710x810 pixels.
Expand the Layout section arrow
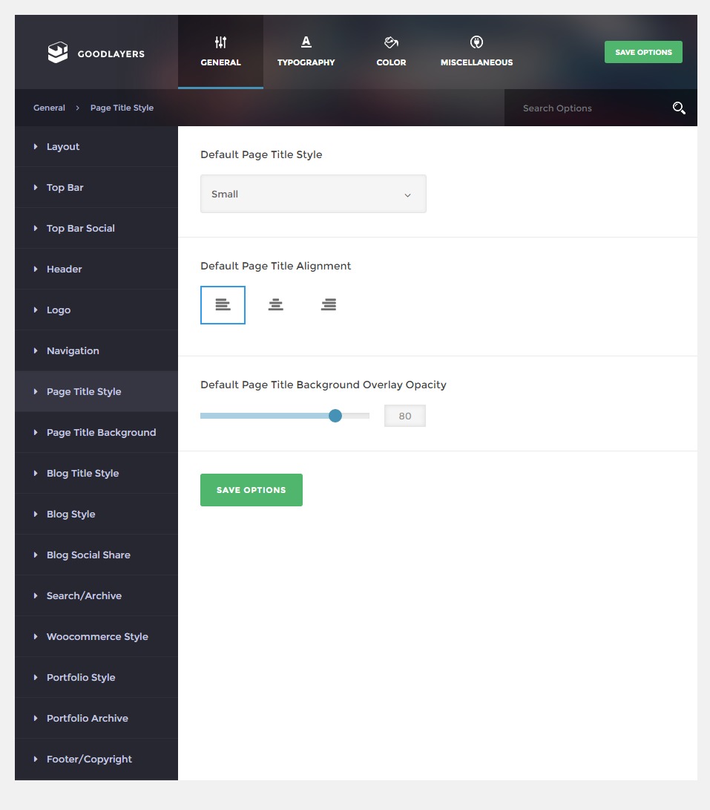point(36,147)
